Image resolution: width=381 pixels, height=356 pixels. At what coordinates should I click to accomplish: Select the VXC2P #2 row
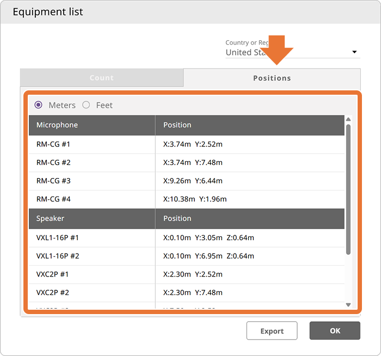click(187, 292)
